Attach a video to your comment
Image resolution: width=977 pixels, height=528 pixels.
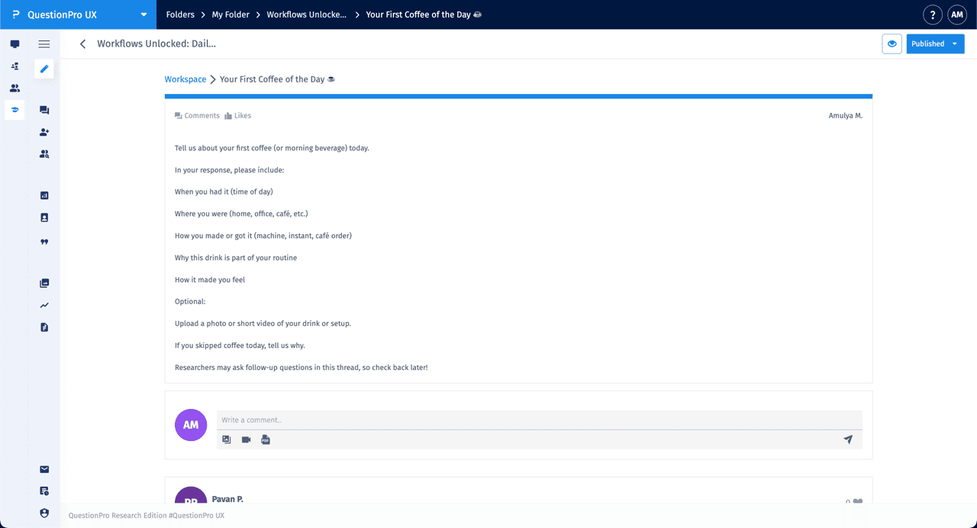coord(246,439)
